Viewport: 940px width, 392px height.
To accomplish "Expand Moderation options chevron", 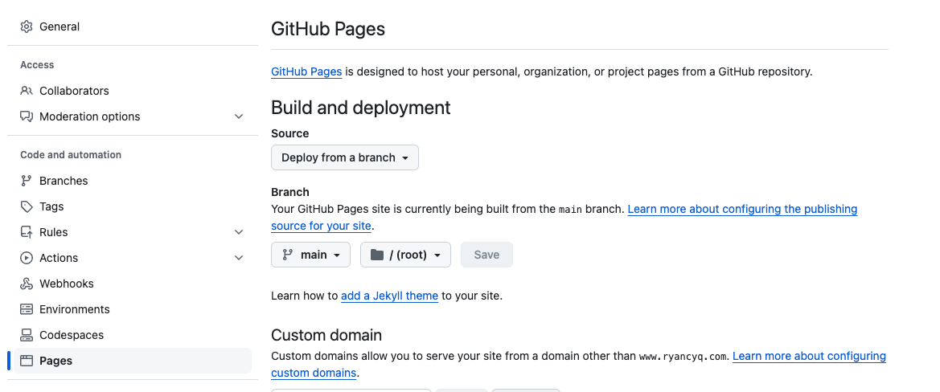I will pyautogui.click(x=239, y=116).
